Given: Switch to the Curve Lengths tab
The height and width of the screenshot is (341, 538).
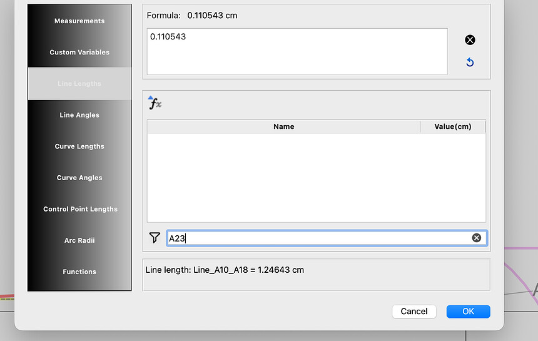Looking at the screenshot, I should point(79,146).
